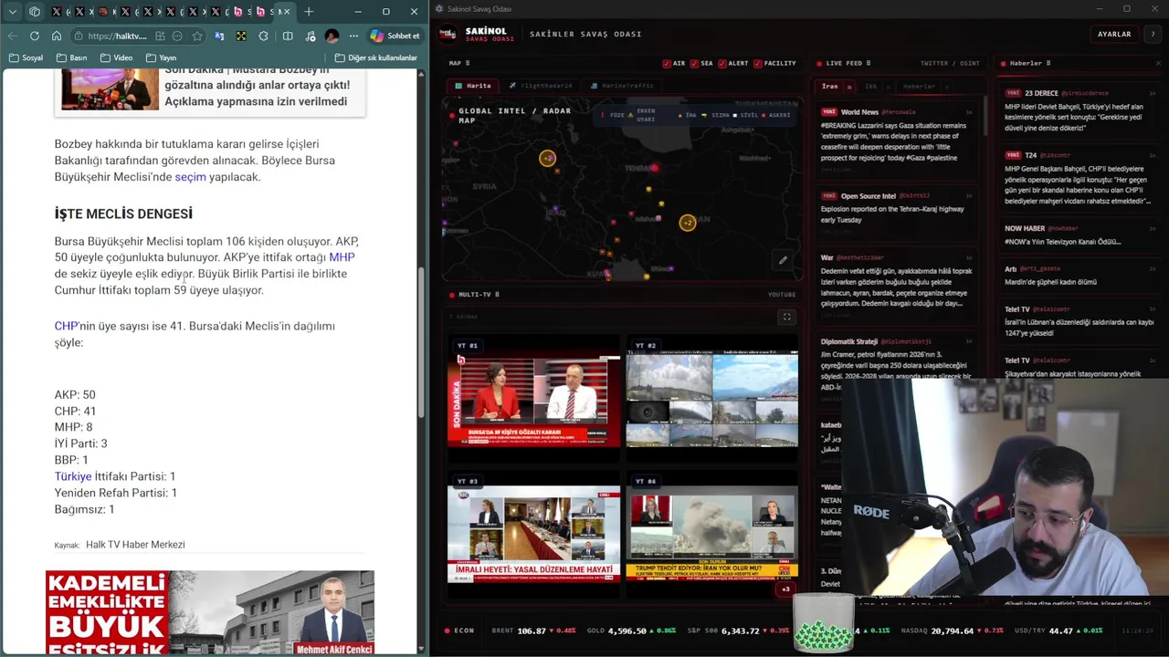Go to the browser home page

tap(57, 36)
